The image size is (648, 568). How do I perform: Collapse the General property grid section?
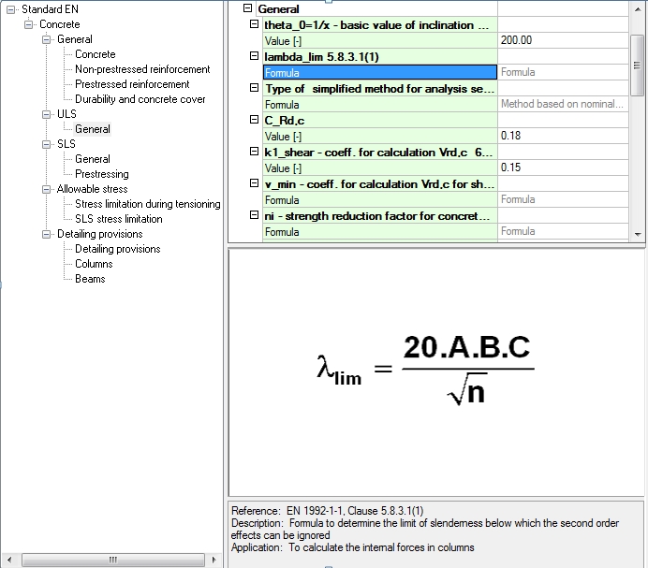tap(247, 7)
